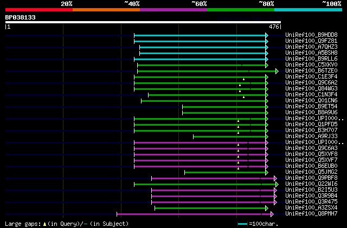Click the 'Large gaps:' legend text
The height and width of the screenshot is (228, 347).
[x=23, y=224]
